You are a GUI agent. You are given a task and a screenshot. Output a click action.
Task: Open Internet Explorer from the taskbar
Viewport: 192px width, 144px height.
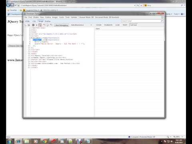coord(18,141)
